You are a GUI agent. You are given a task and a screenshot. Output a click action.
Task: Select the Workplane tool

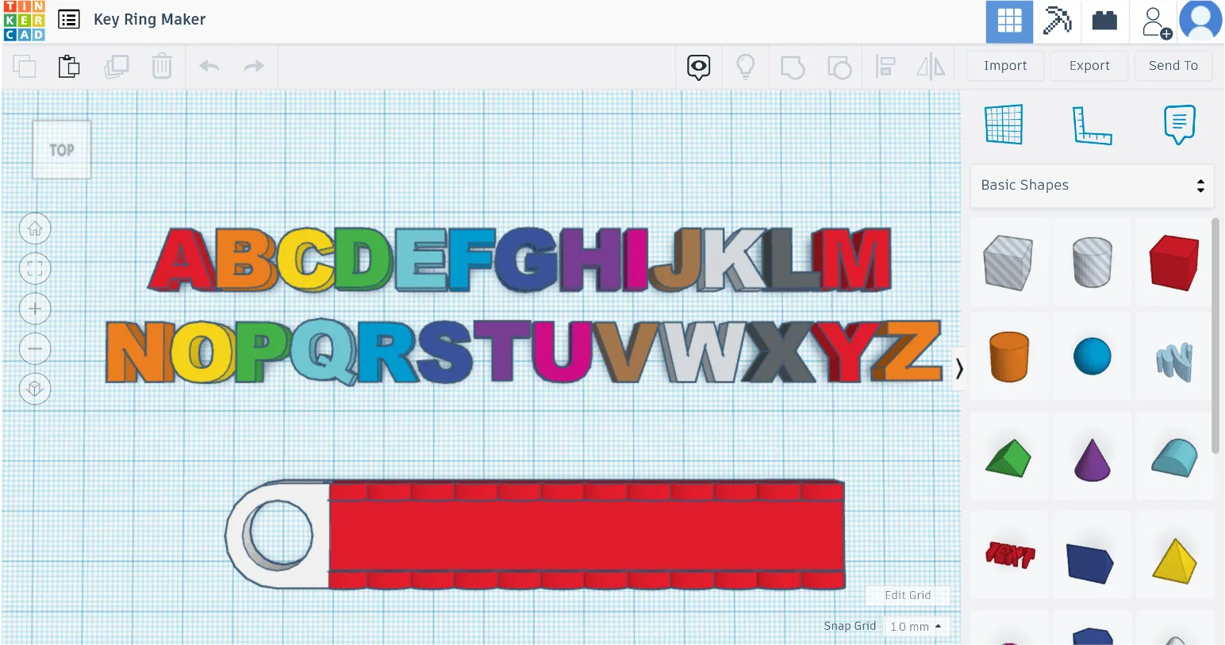pyautogui.click(x=1004, y=125)
